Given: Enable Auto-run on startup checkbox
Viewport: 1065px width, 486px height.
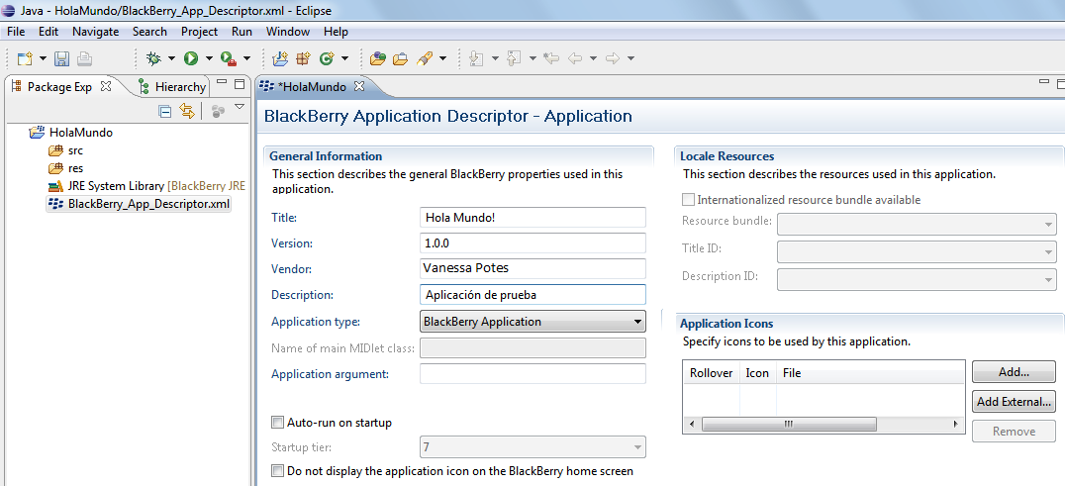Looking at the screenshot, I should tap(278, 423).
